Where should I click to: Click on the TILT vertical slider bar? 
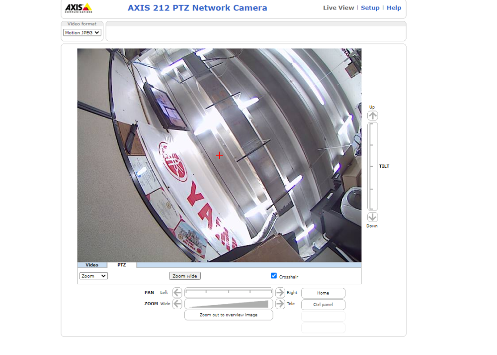372,166
